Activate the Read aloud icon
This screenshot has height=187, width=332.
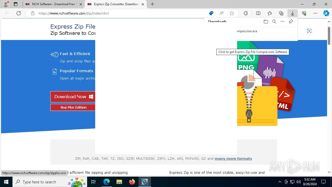point(222,13)
